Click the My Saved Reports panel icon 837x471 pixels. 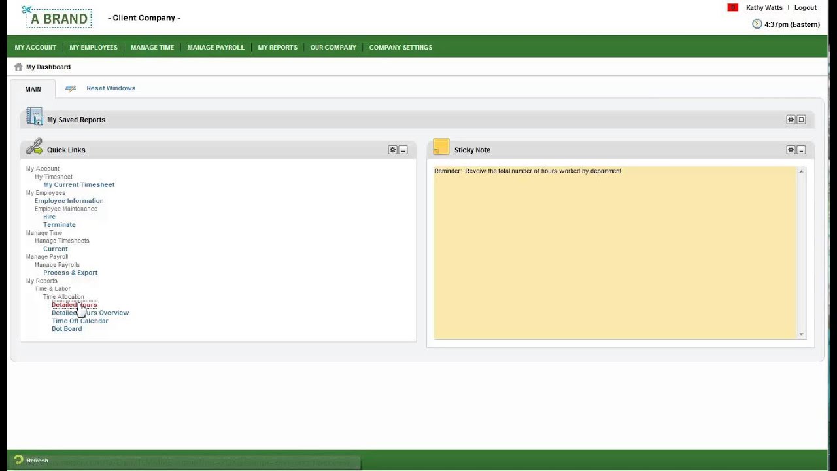point(34,117)
